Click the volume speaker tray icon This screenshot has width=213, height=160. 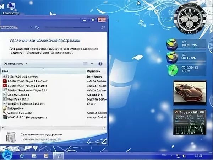coord(185,156)
